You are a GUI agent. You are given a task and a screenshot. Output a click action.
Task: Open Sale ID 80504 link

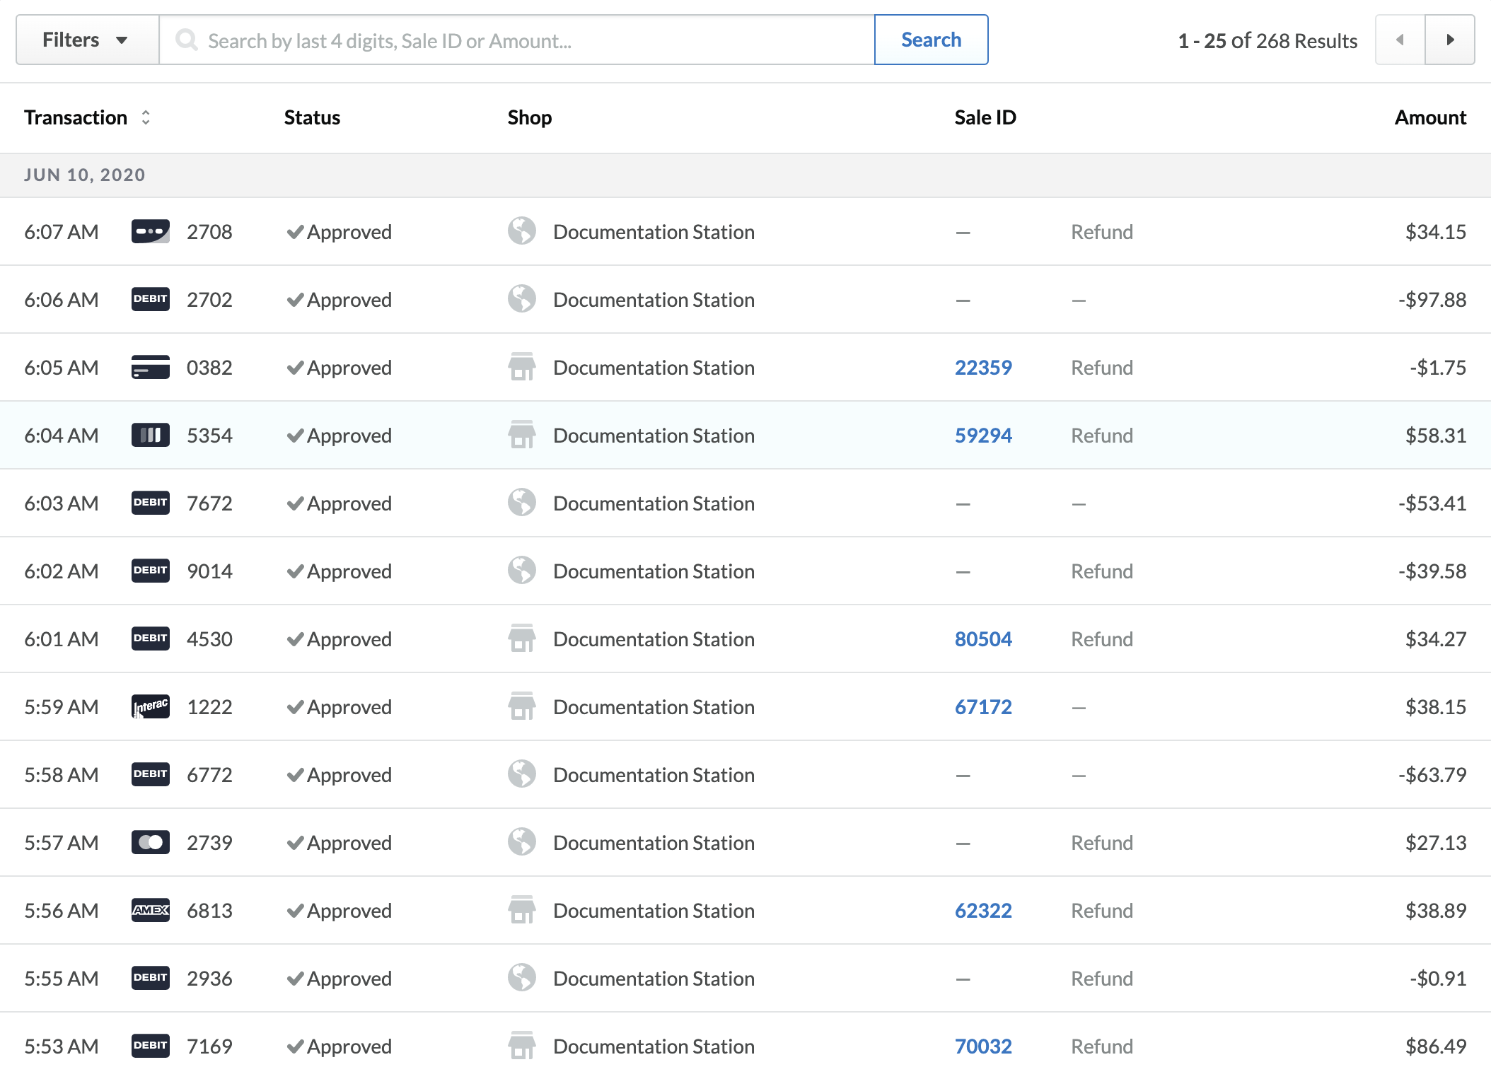tap(983, 639)
